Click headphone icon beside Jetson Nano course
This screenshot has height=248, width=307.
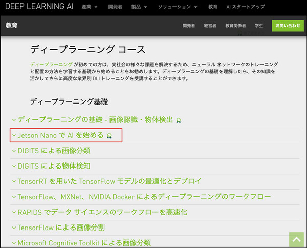109,136
